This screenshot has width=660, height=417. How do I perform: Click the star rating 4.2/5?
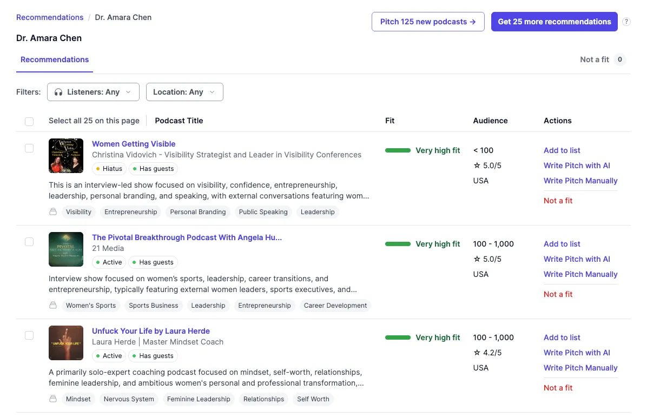[487, 353]
